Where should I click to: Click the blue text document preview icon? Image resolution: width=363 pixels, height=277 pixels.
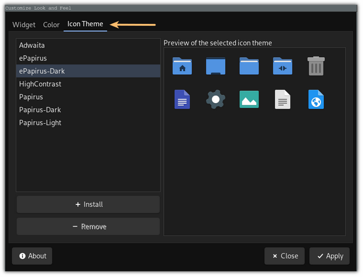coord(182,99)
